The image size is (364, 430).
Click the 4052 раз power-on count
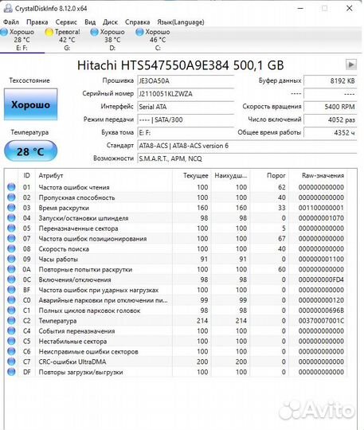point(331,119)
